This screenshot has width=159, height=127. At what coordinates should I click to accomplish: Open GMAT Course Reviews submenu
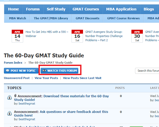[123, 18]
